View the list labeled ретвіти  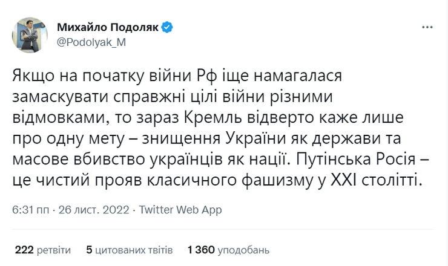53,249
